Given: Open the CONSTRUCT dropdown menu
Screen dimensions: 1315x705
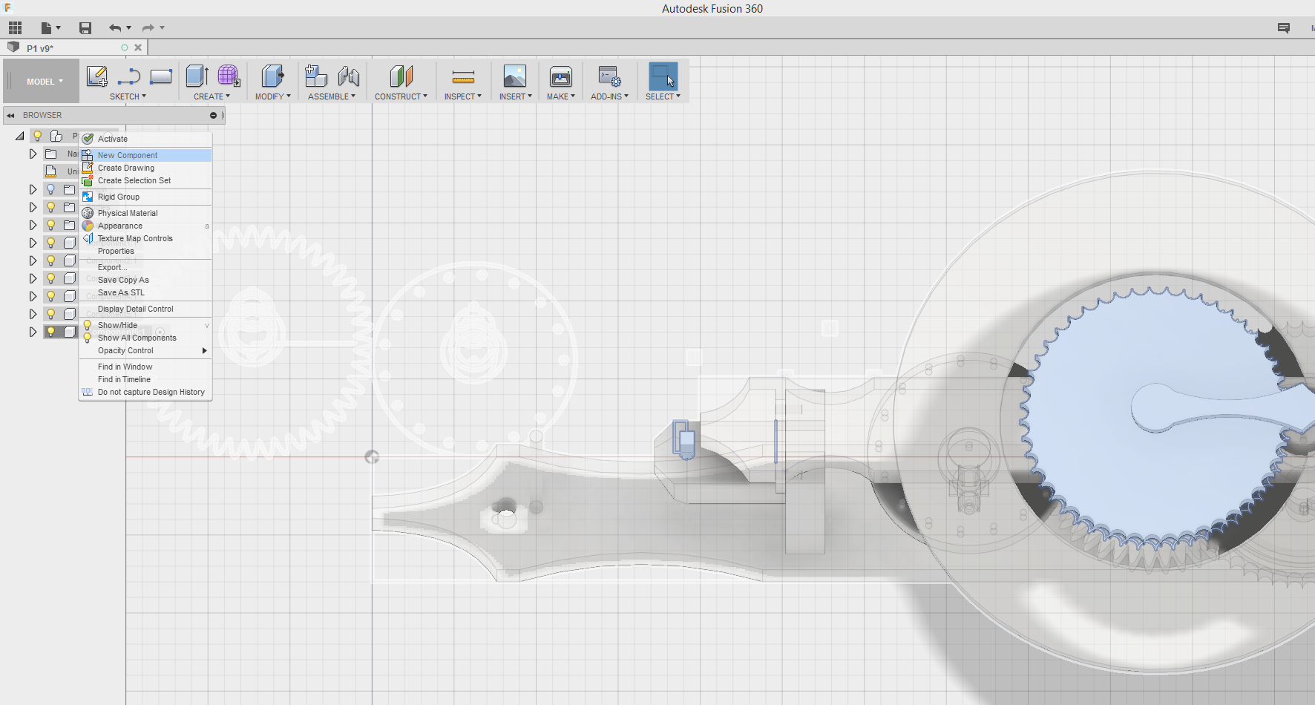Looking at the screenshot, I should [401, 96].
